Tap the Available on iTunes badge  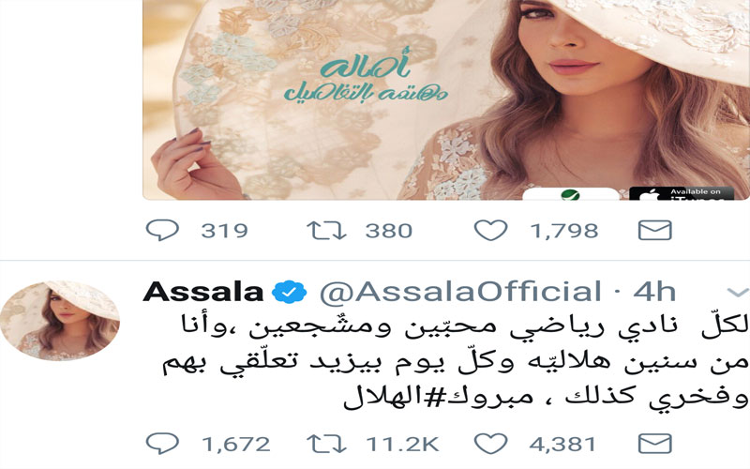pos(682,193)
